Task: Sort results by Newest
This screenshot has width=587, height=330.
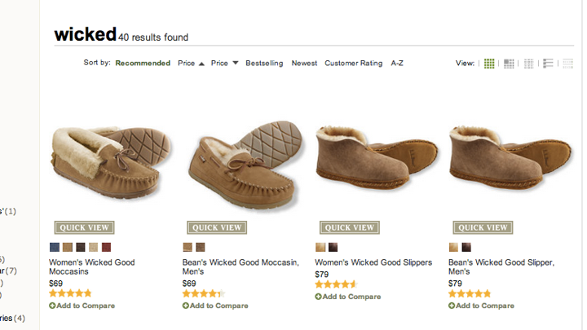Action: pos(304,63)
